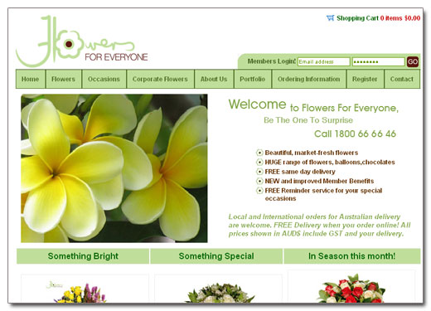Viewport: 431px width, 311px height.
Task: Open the Flowers menu item
Action: 64,79
